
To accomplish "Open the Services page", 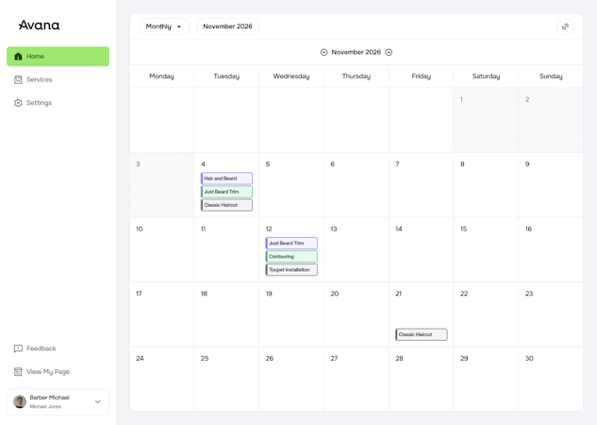I will (40, 79).
